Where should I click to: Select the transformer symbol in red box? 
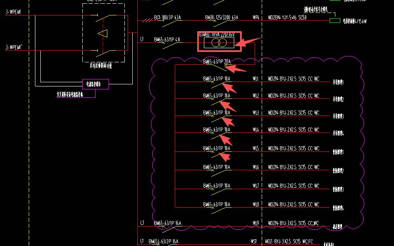(219, 43)
